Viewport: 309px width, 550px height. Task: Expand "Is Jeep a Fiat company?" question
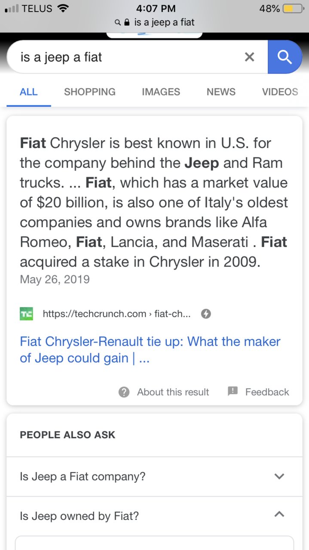pos(154,476)
